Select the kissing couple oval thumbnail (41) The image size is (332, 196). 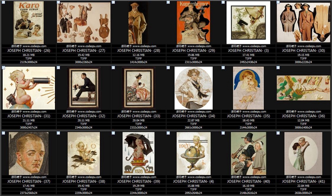(x=303, y=153)
